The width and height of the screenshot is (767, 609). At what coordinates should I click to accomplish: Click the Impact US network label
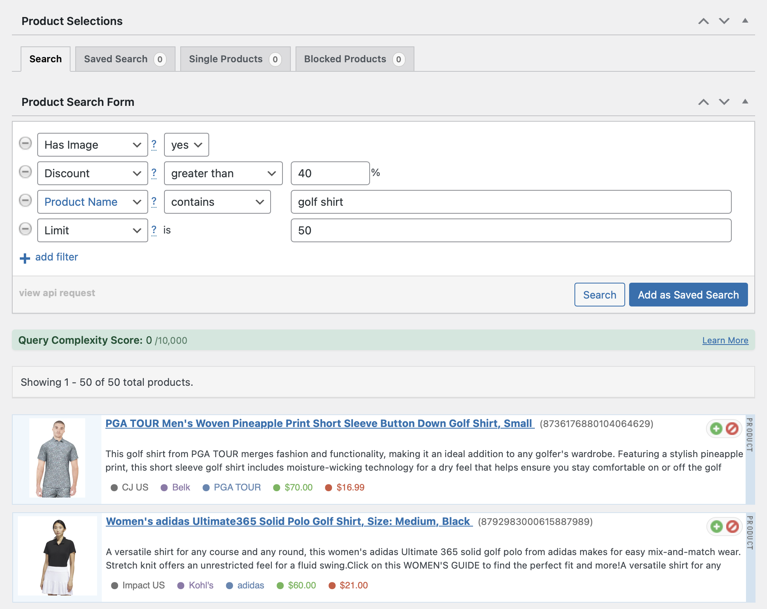[x=143, y=585]
